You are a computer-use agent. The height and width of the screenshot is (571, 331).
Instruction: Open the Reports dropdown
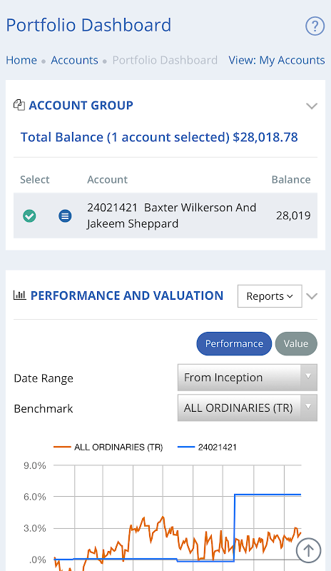(x=270, y=296)
